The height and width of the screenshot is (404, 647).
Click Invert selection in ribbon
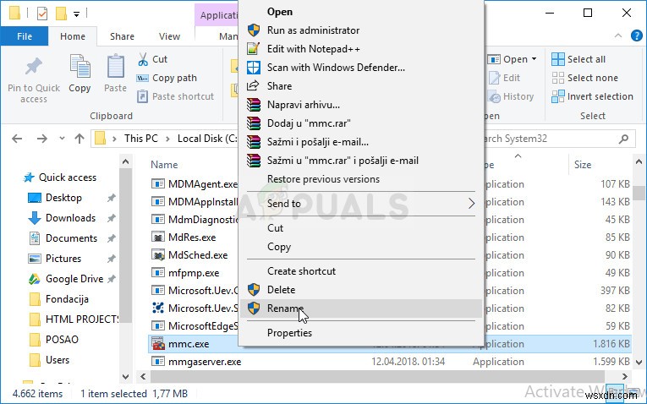pos(592,96)
